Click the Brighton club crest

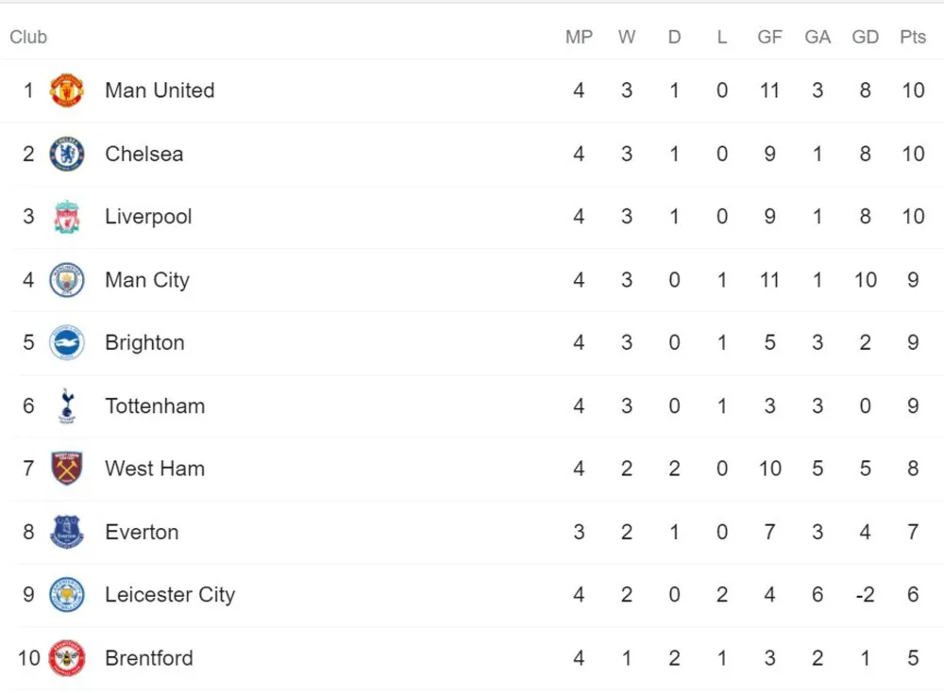[x=67, y=342]
